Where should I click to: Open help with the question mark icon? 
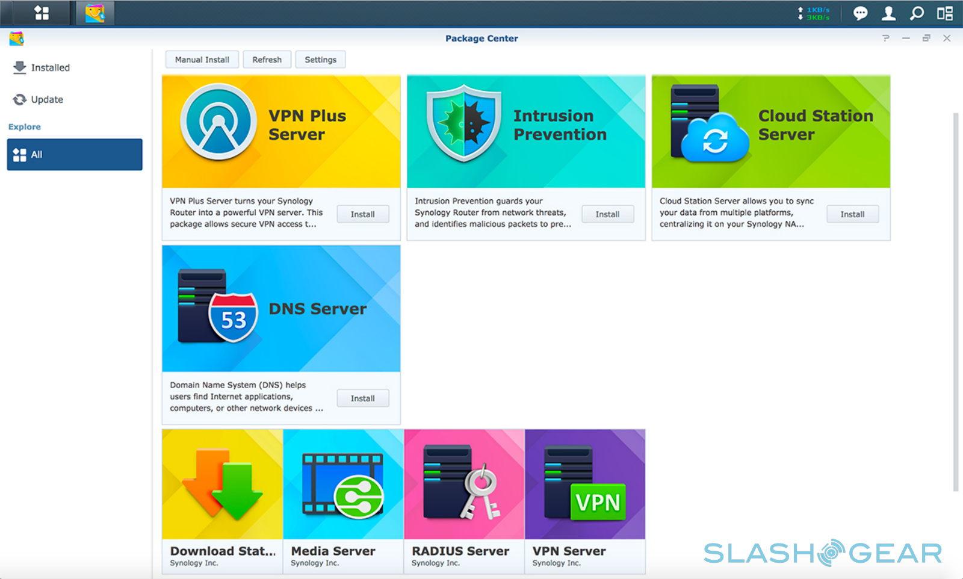(x=885, y=38)
